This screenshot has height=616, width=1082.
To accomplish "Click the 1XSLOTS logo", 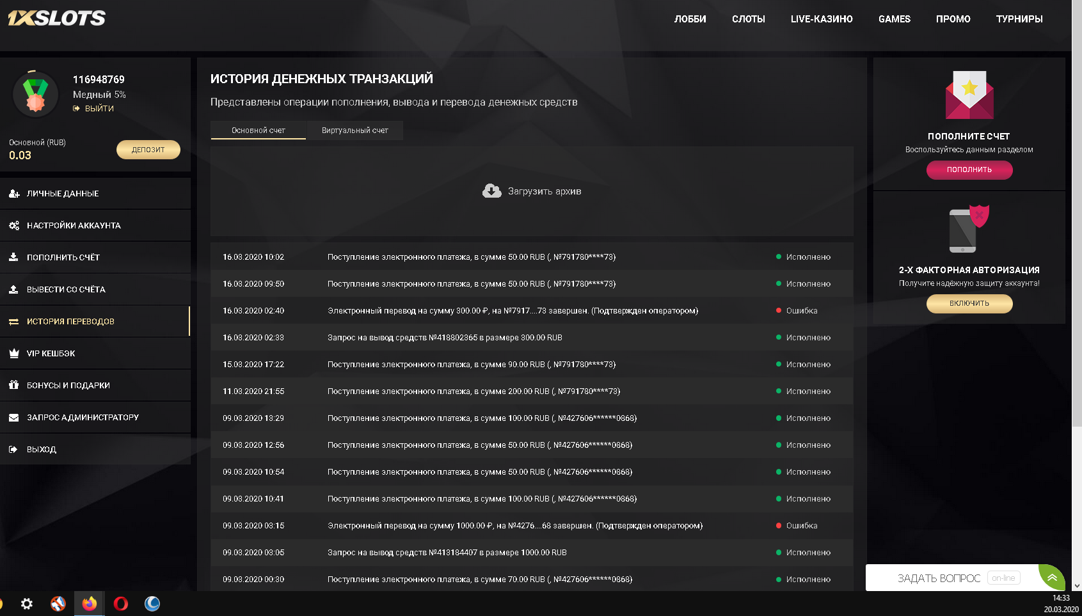I will point(56,18).
